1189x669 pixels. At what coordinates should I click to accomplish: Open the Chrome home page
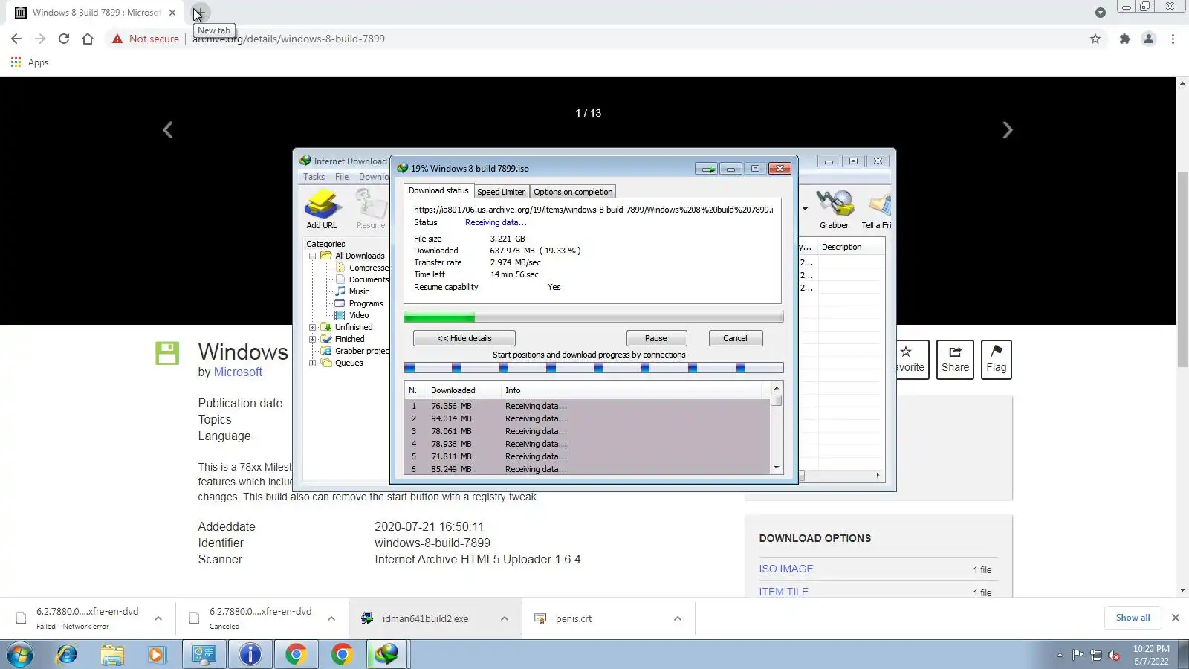pos(88,39)
